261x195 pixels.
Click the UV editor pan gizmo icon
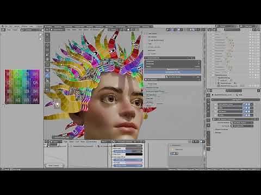tap(40, 38)
